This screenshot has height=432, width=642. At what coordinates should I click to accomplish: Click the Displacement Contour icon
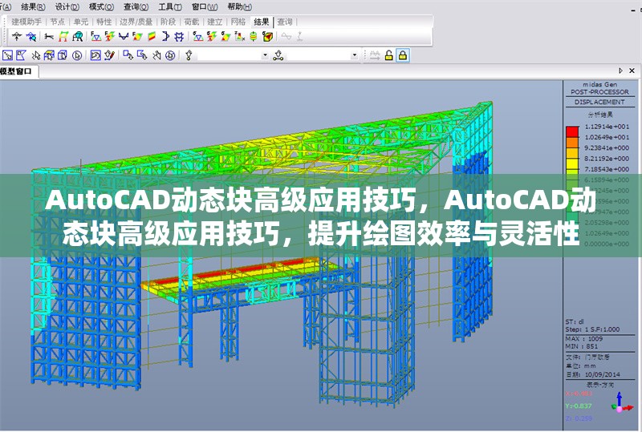pyautogui.click(x=77, y=36)
